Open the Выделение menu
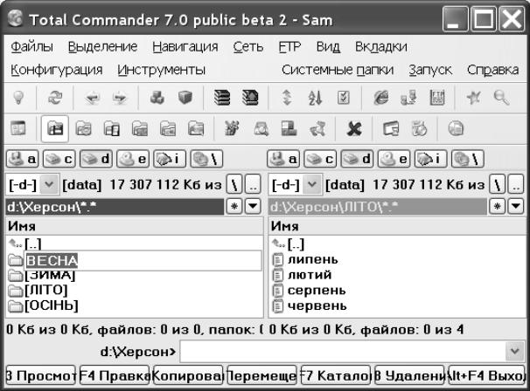 tap(102, 47)
